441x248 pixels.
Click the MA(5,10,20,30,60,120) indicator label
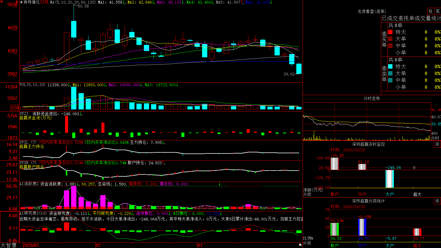click(73, 2)
